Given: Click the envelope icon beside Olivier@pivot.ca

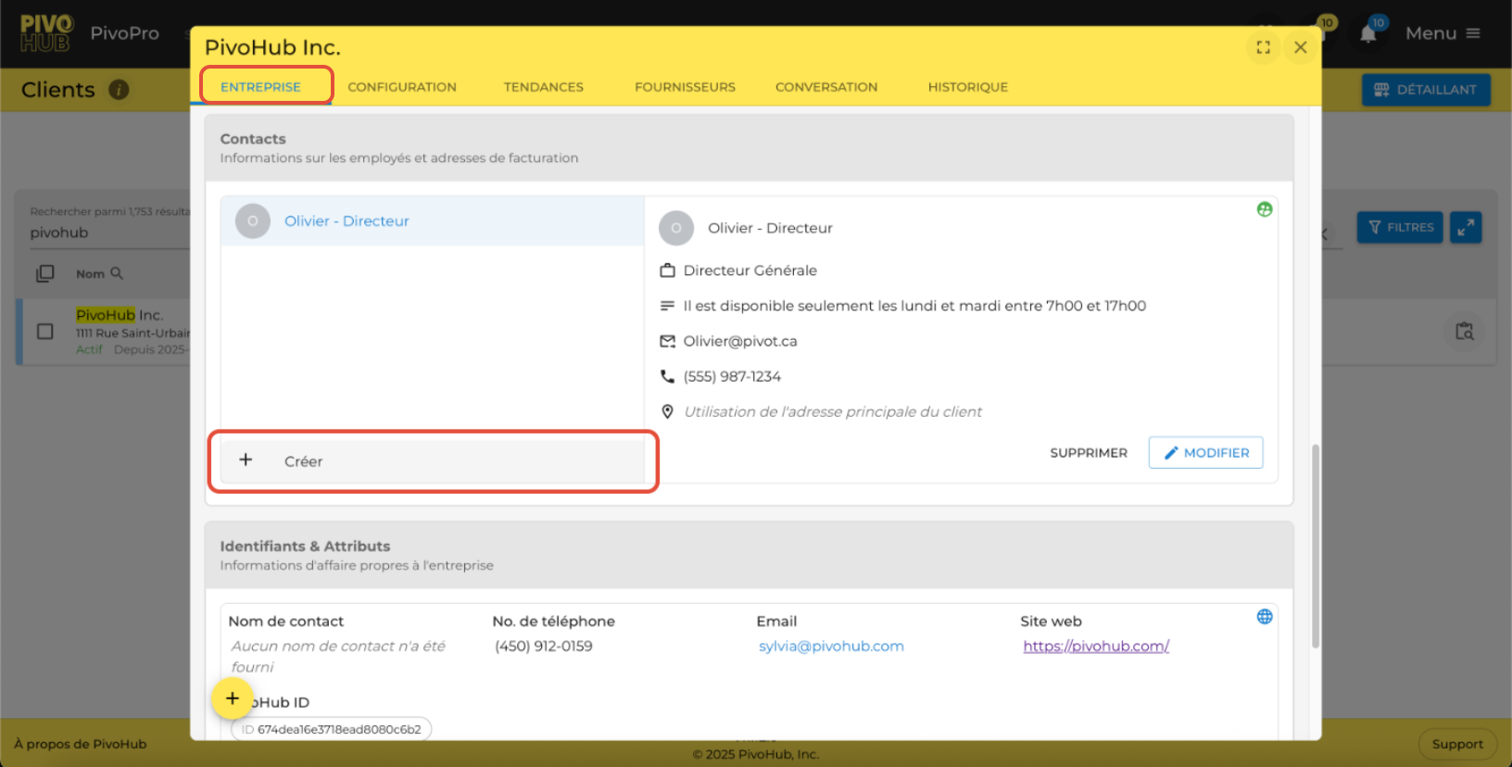Looking at the screenshot, I should (x=667, y=341).
